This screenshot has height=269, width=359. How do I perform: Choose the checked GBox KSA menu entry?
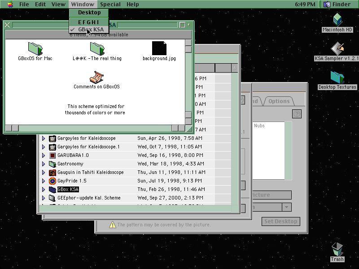89,29
